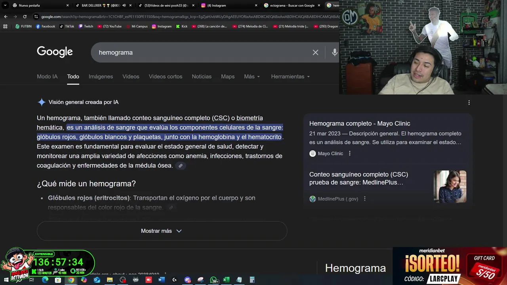
Task: Open Microsoft Store from the taskbar
Action: pyautogui.click(x=58, y=280)
